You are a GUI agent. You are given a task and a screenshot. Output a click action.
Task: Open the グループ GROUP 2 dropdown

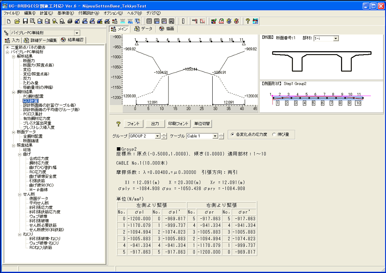pyautogui.click(x=157, y=136)
